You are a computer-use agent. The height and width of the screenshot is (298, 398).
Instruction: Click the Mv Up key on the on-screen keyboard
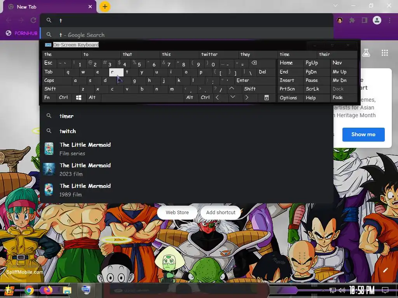coord(344,72)
